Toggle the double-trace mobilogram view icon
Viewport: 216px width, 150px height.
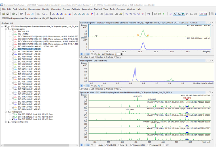click(179, 14)
